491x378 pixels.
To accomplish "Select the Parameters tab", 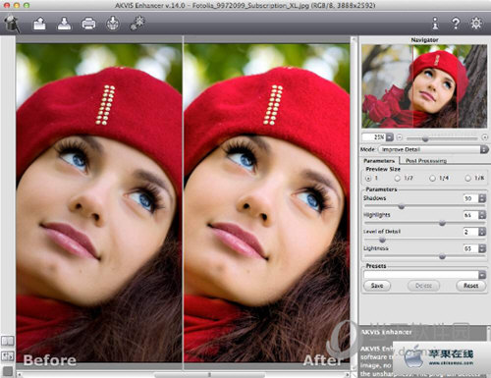I will pyautogui.click(x=379, y=161).
